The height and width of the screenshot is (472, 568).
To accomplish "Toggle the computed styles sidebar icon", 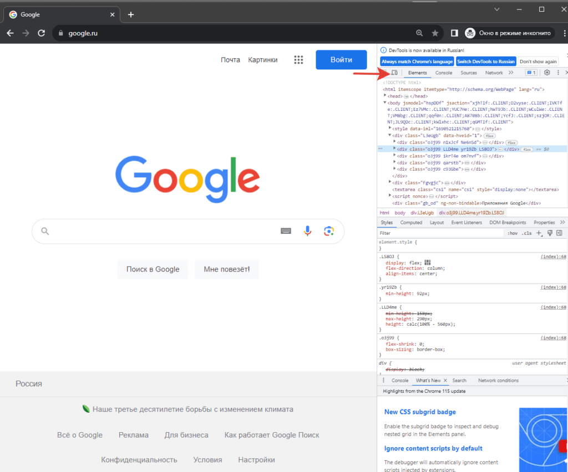I will point(559,233).
